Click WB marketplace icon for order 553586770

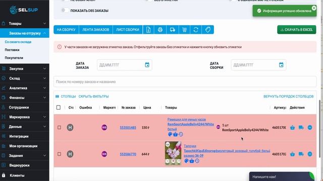click(104, 154)
